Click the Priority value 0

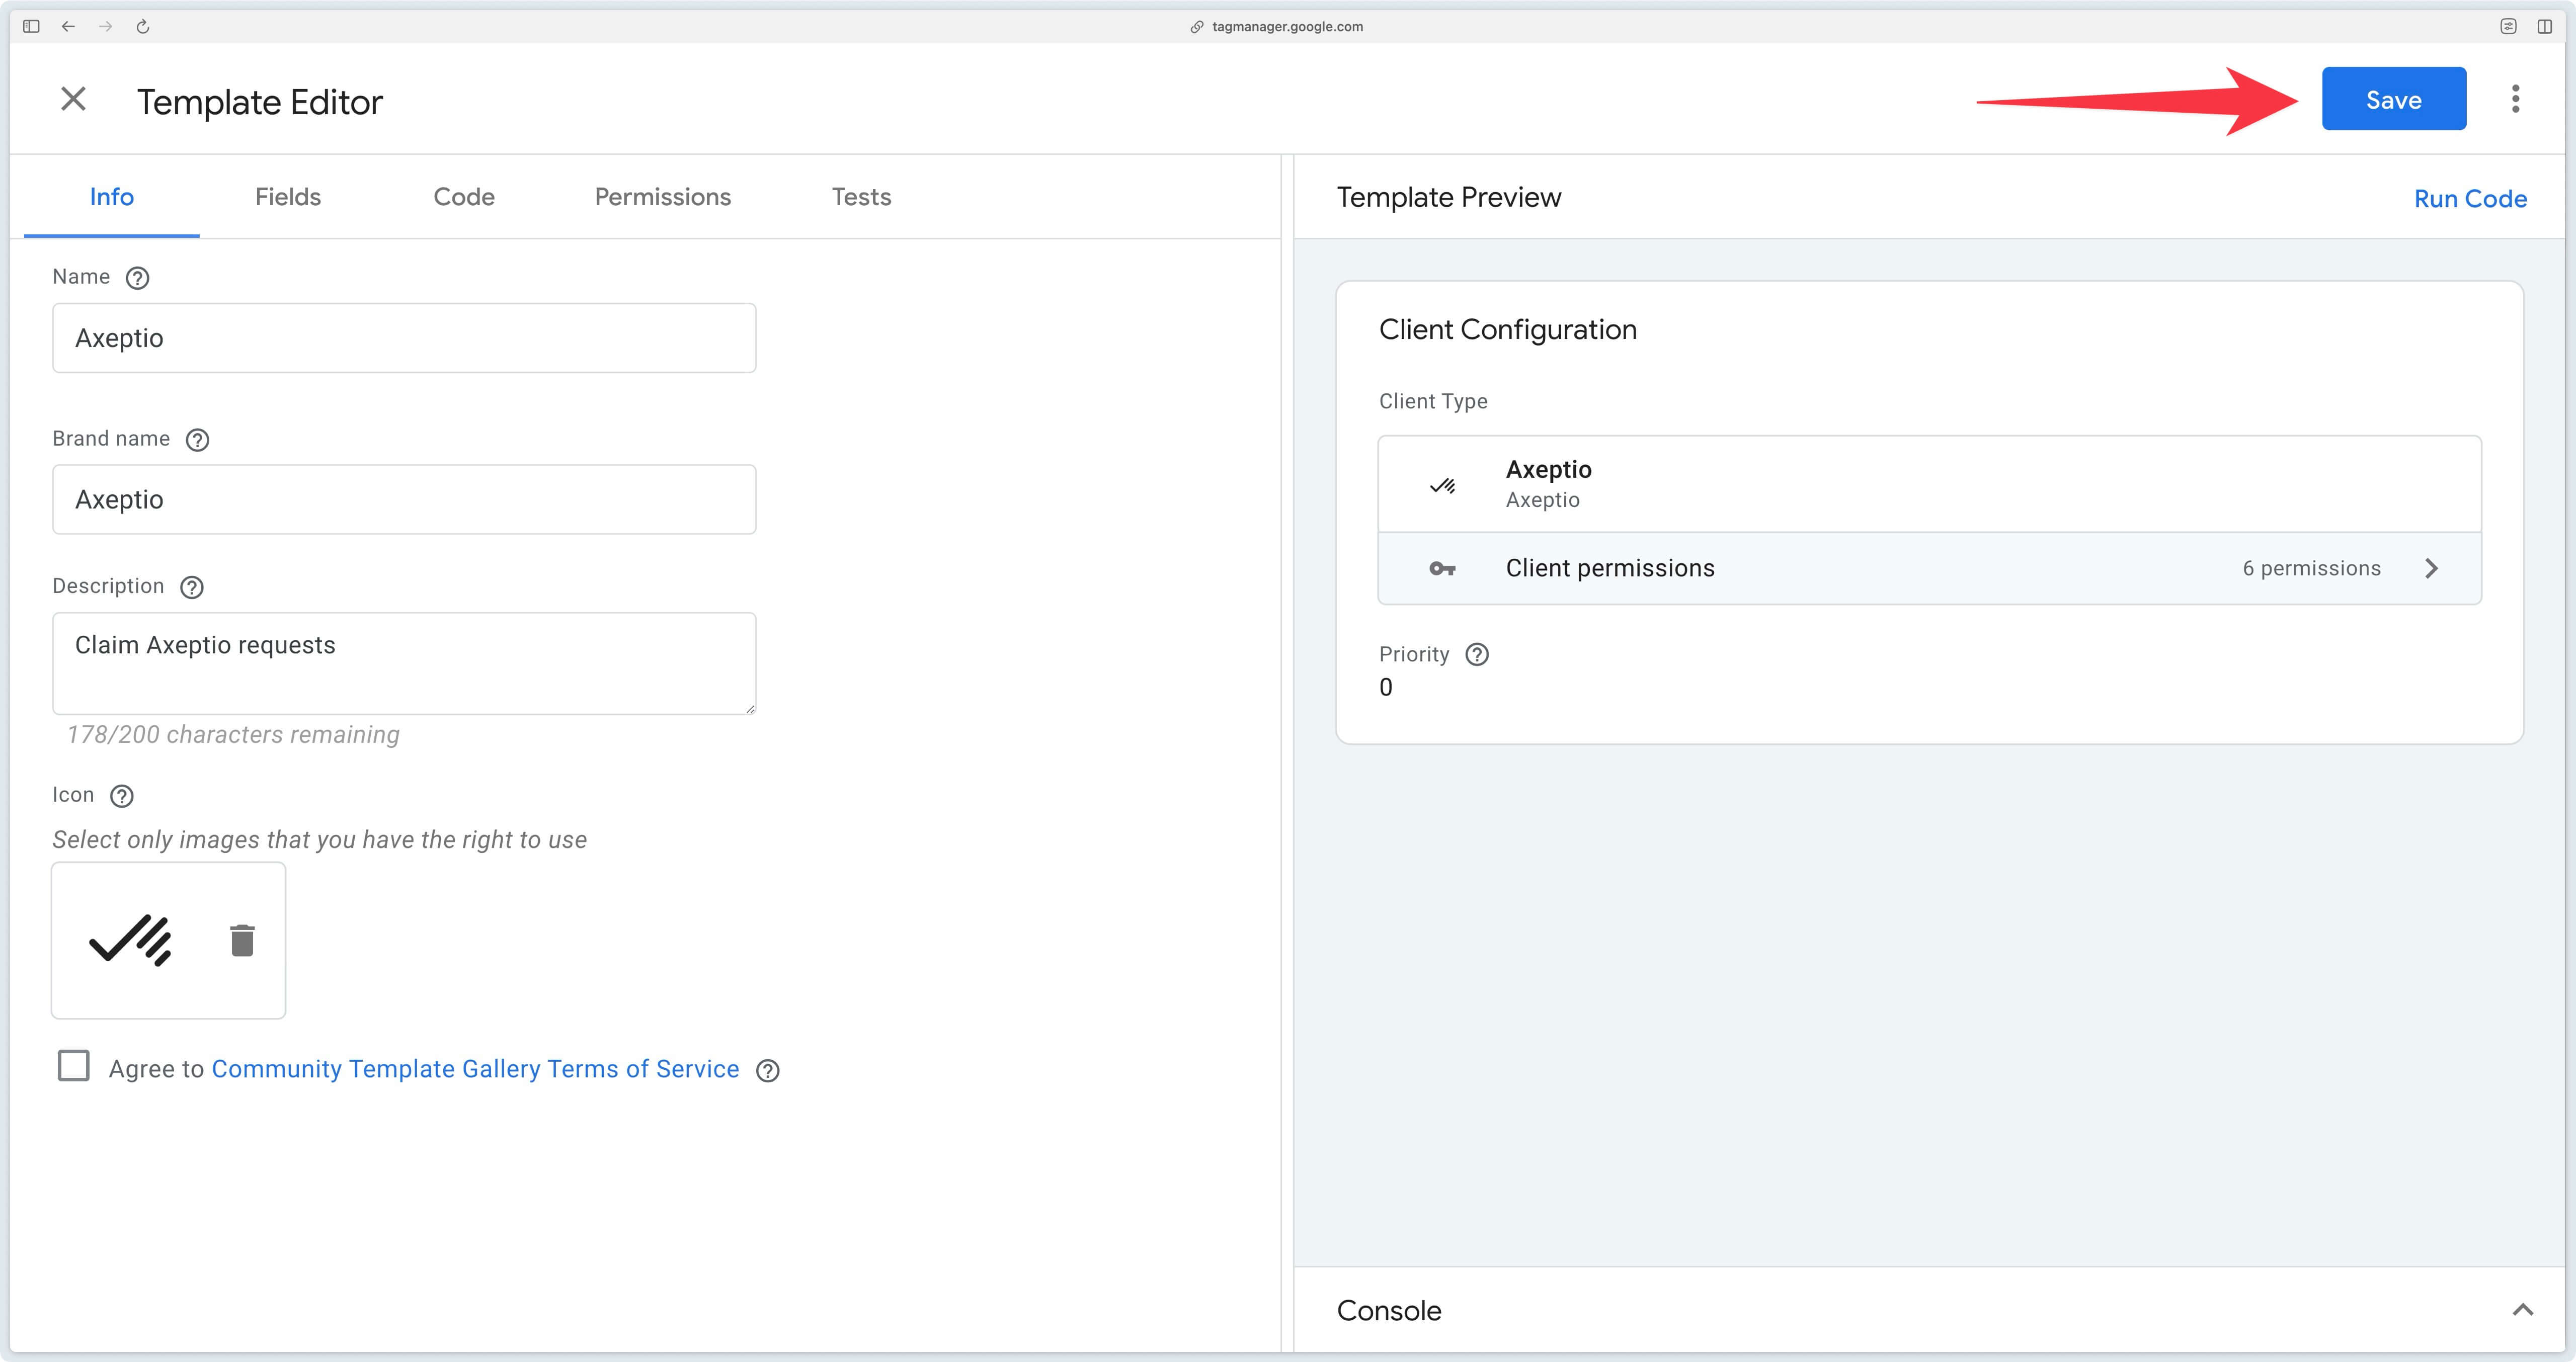1385,688
